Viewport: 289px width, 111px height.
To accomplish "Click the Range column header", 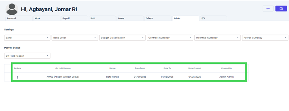I will [x=112, y=68].
